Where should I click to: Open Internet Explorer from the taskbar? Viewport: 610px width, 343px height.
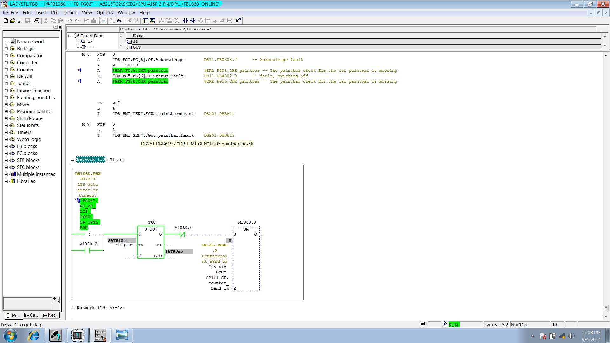coord(34,335)
